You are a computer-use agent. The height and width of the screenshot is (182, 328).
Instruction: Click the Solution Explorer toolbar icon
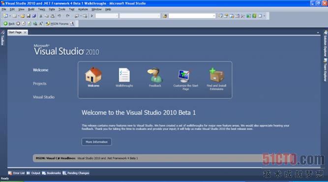pos(220,16)
